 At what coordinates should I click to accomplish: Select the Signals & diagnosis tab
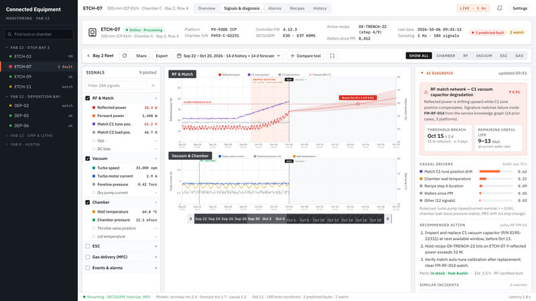242,8
